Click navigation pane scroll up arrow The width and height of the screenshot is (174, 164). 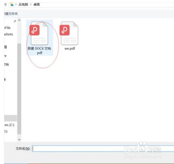19,20
